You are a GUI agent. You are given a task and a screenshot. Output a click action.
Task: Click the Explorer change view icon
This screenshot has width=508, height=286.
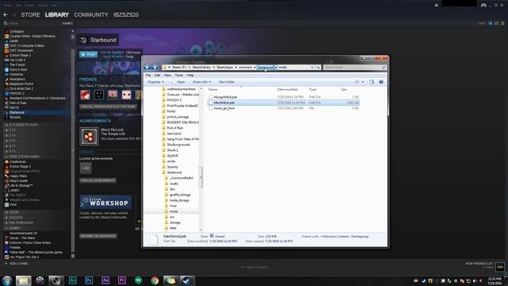[357, 82]
